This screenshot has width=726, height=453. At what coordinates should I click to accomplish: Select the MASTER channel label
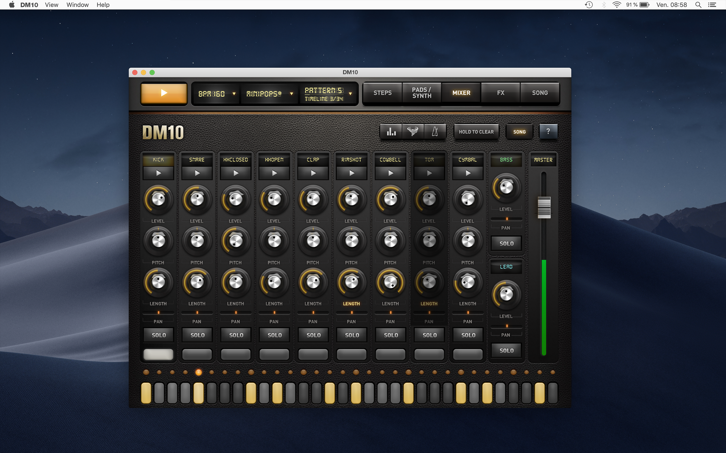543,160
